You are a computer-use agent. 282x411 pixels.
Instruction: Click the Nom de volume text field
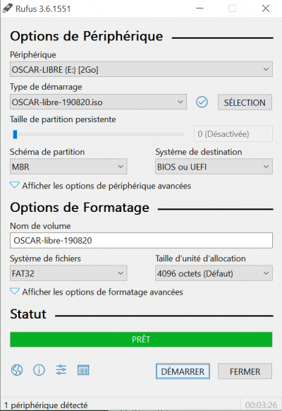point(141,240)
